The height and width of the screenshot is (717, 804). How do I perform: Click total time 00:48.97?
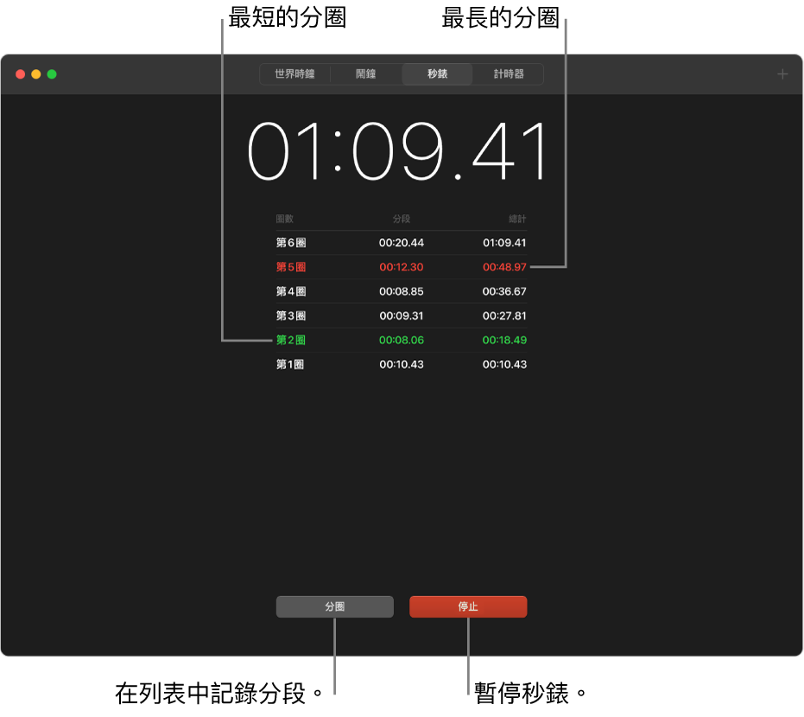(504, 267)
